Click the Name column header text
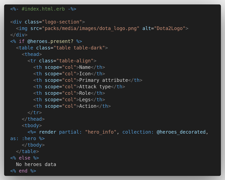Screen dimensions: 225x180 coord(85,67)
